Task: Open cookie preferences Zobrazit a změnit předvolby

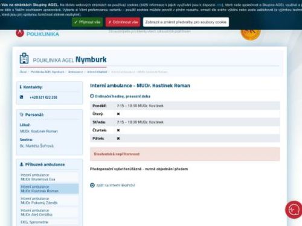Action: [x=186, y=22]
